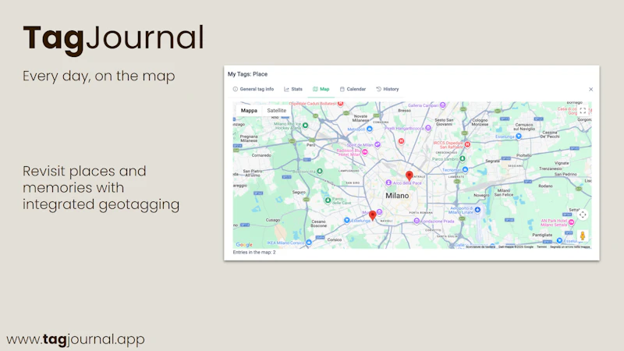Click the Segrate town label
624x351 pixels.
coord(492,161)
